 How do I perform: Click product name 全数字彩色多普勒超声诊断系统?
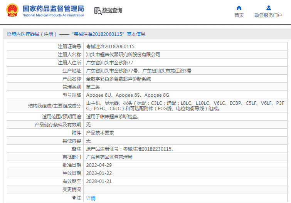118,79
